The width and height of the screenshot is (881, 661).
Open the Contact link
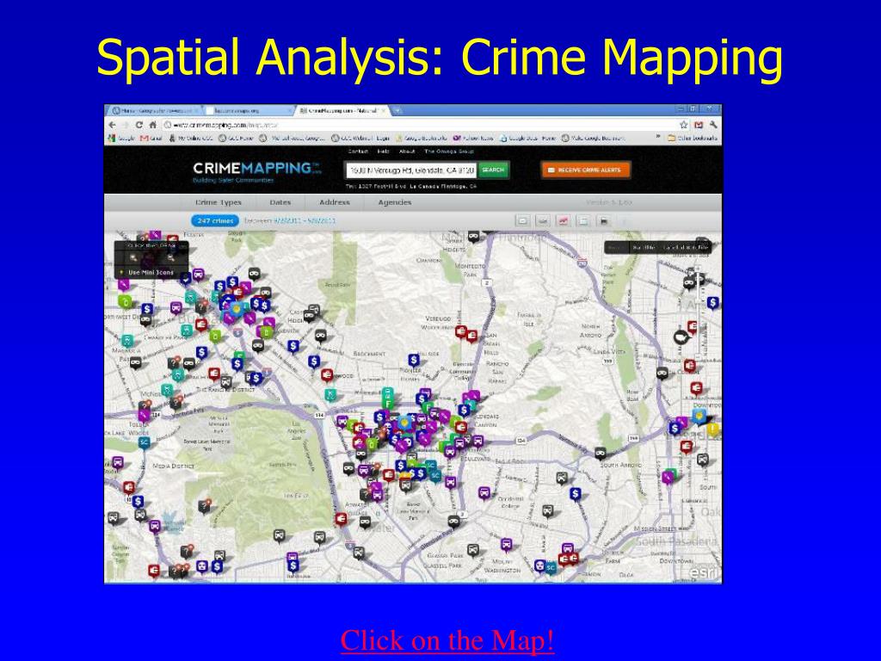[x=358, y=151]
